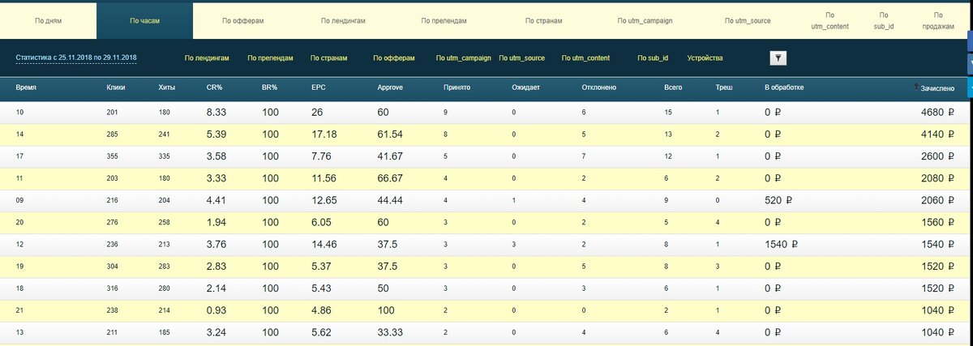Sort by the Отклонено column header
This screenshot has height=346, width=973.
(599, 87)
